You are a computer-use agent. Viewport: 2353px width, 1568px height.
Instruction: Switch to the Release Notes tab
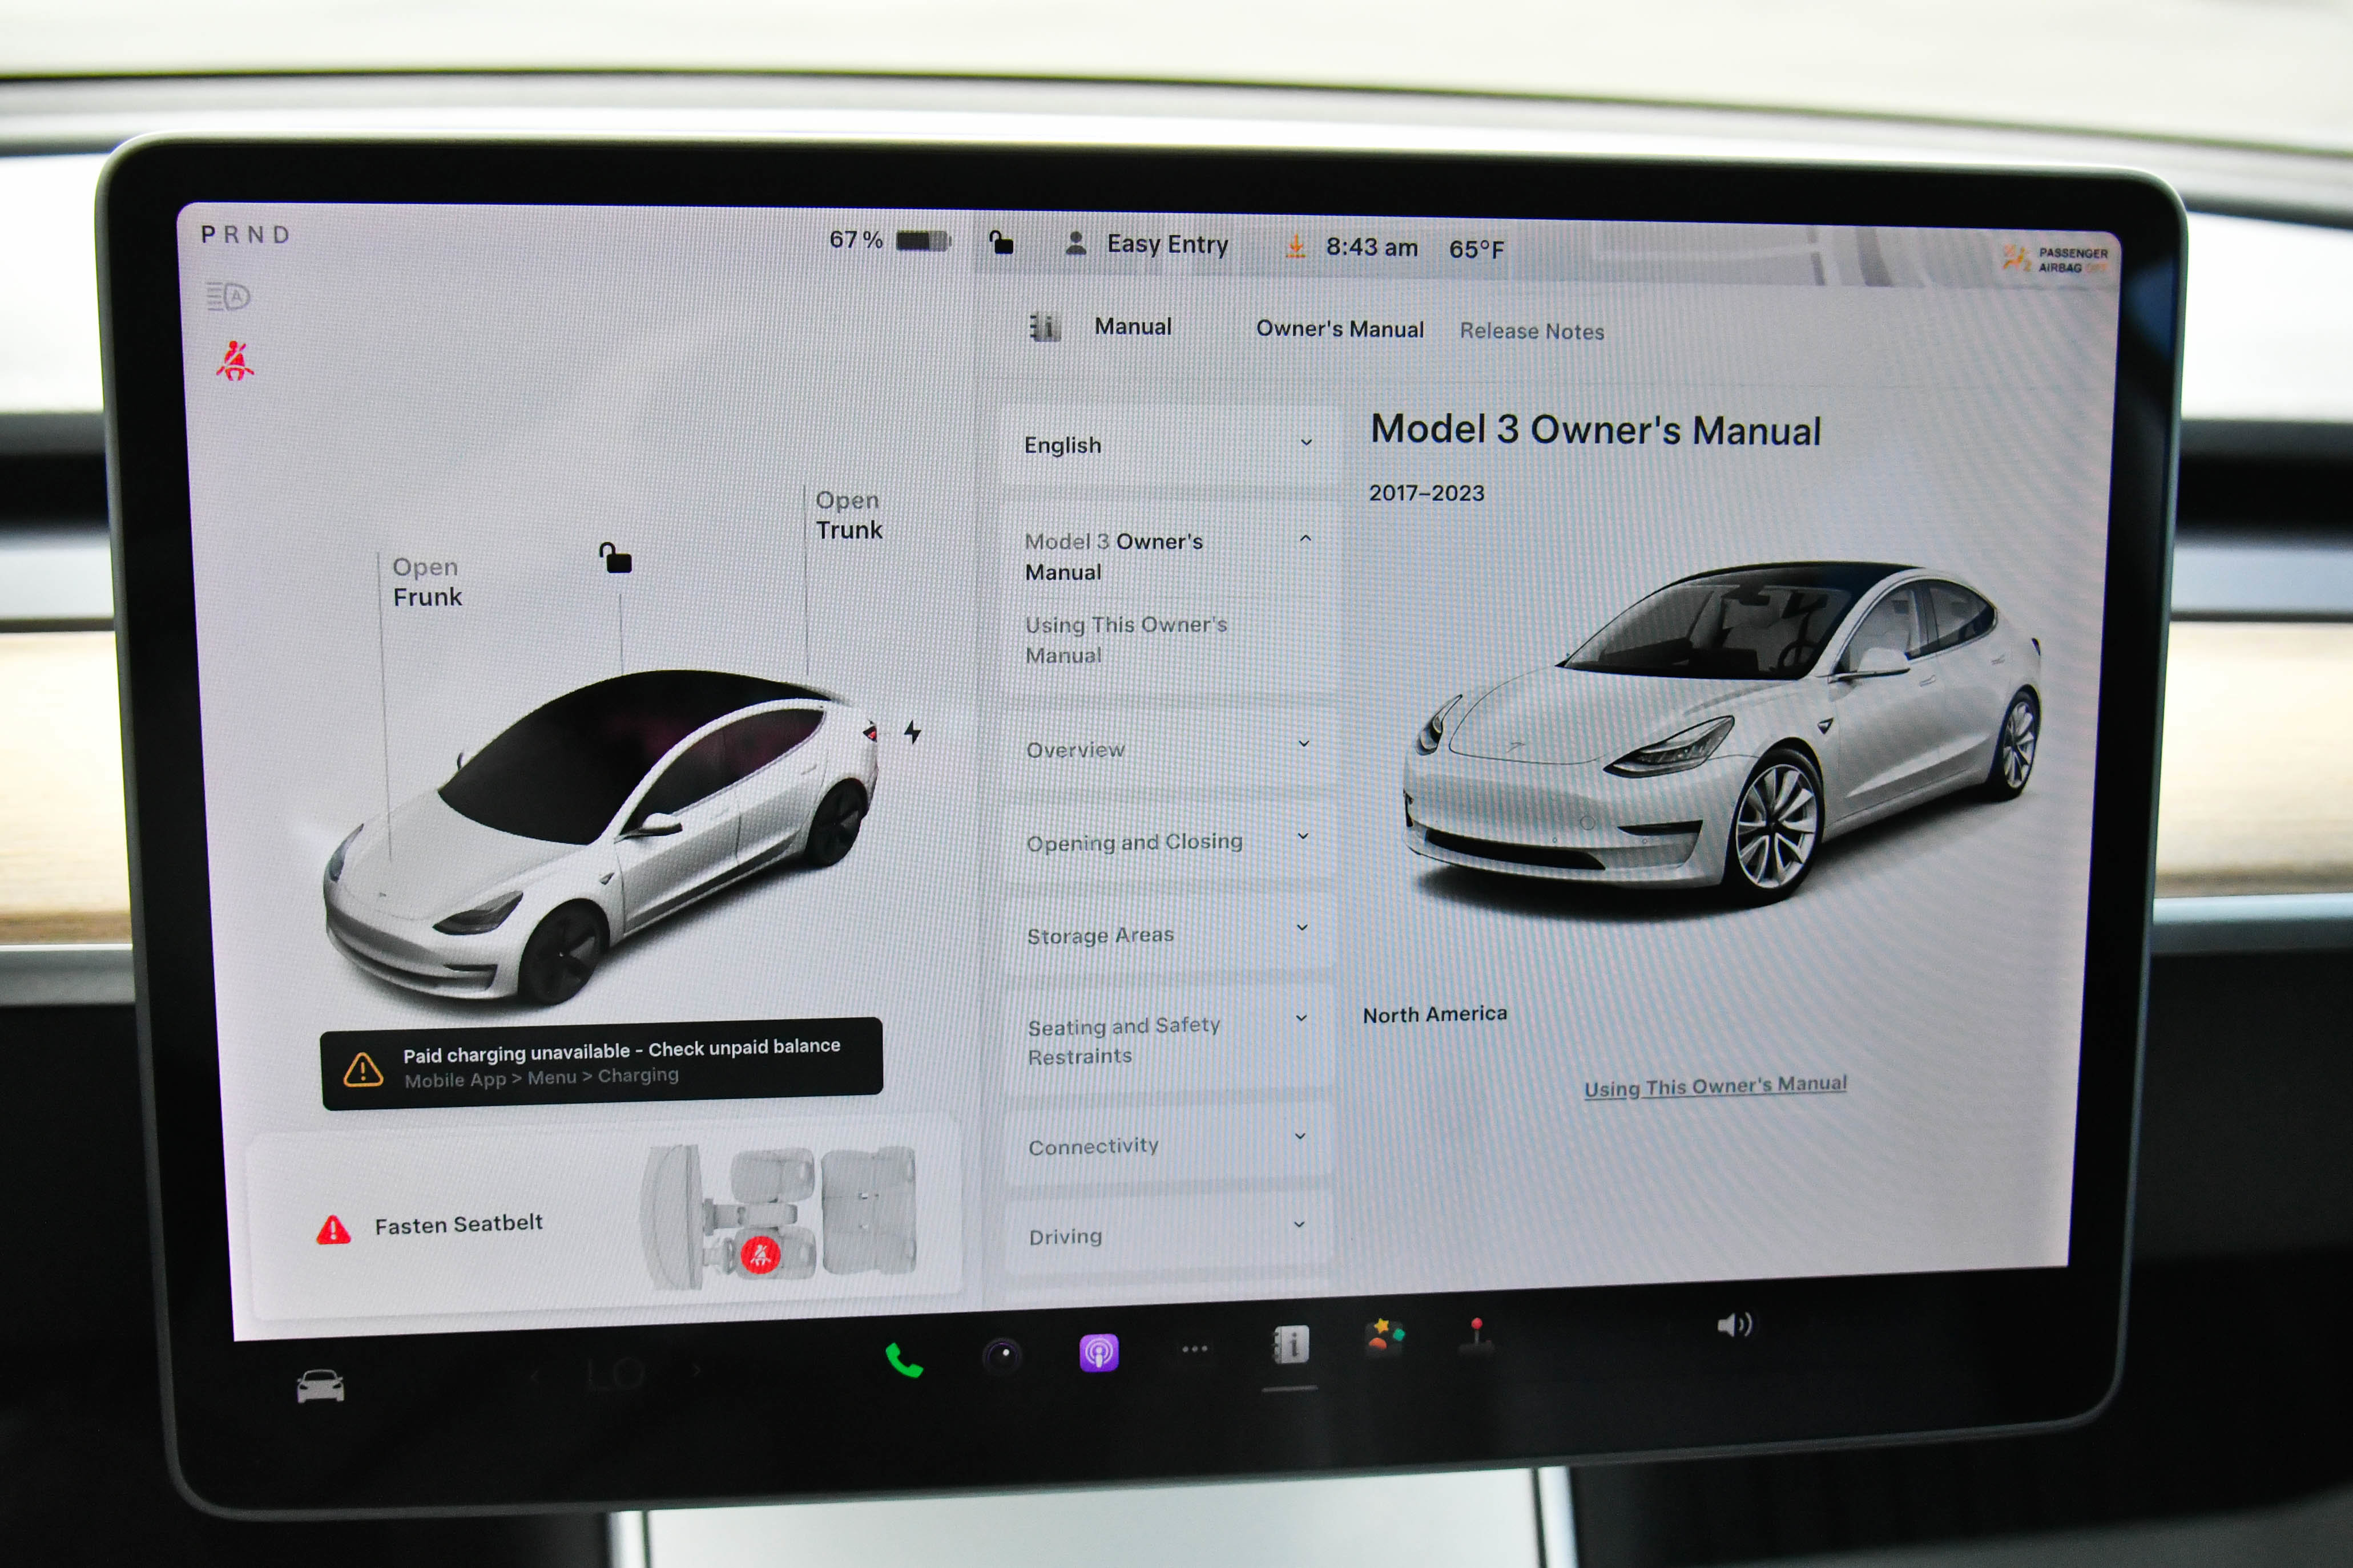(1532, 331)
